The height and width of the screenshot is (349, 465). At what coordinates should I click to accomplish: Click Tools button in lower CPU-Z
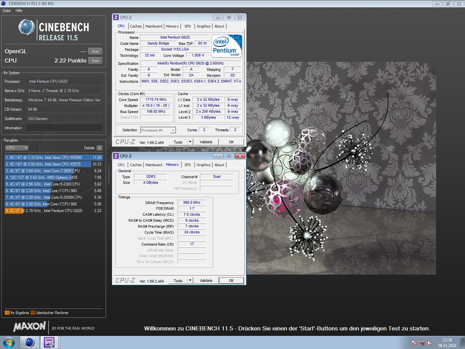pos(178,281)
